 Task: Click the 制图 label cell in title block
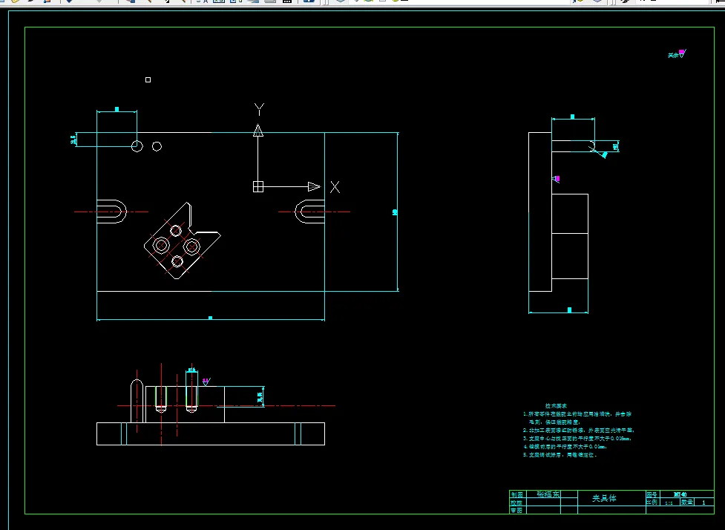pos(517,494)
